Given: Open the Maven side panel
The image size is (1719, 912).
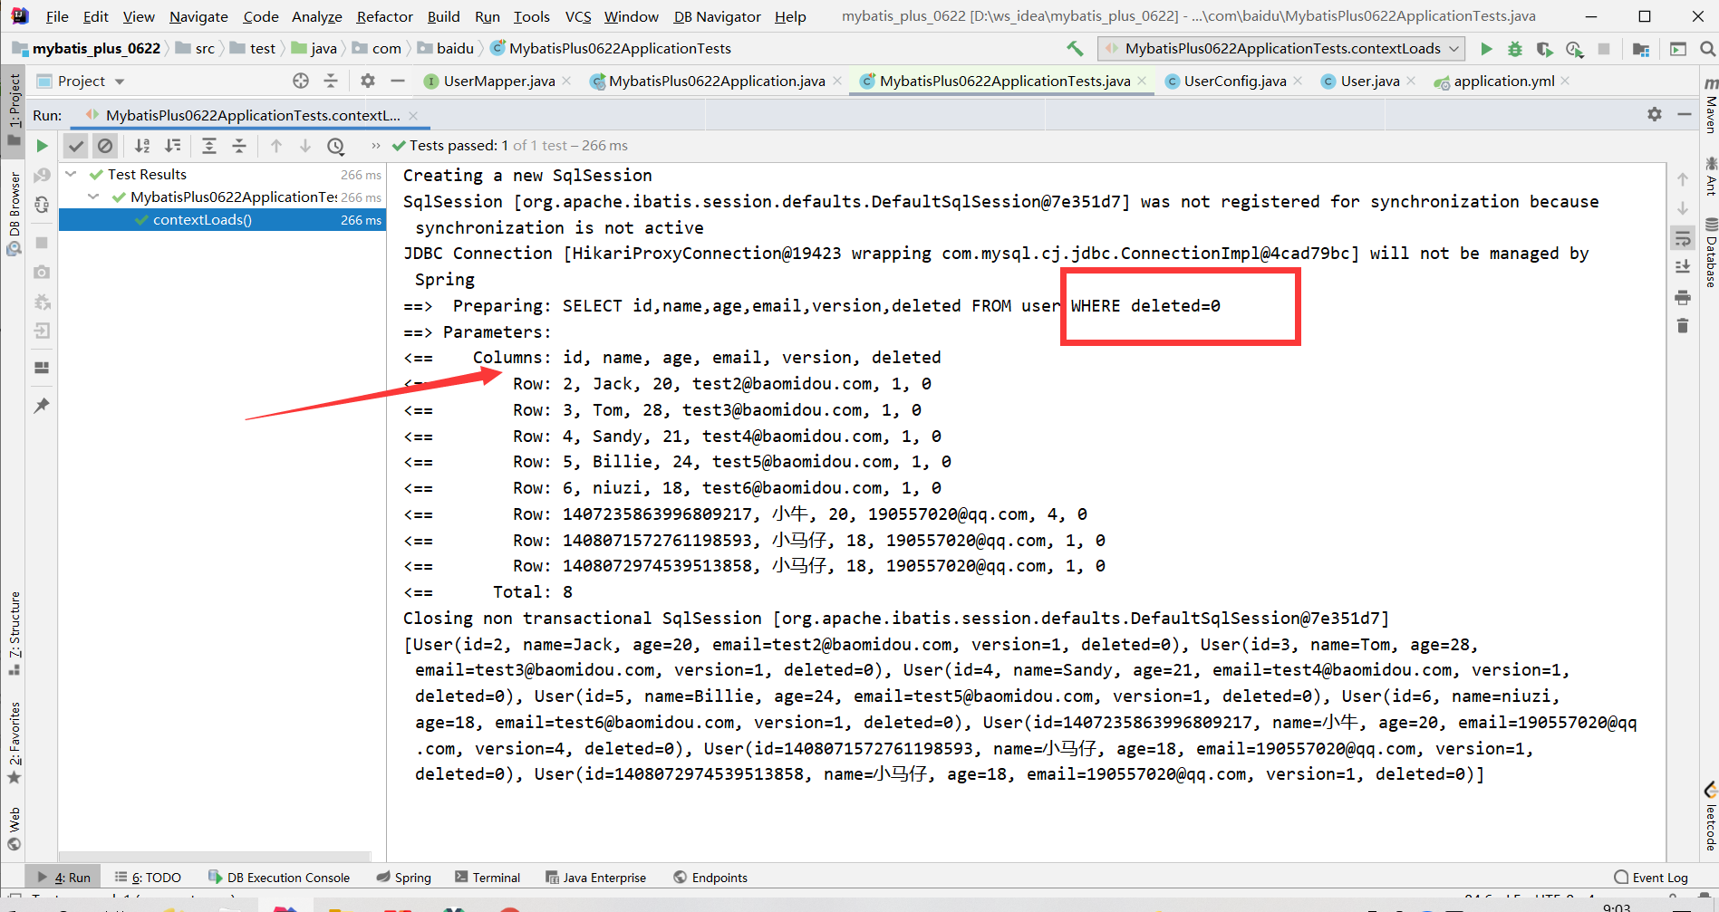Looking at the screenshot, I should pyautogui.click(x=1711, y=106).
